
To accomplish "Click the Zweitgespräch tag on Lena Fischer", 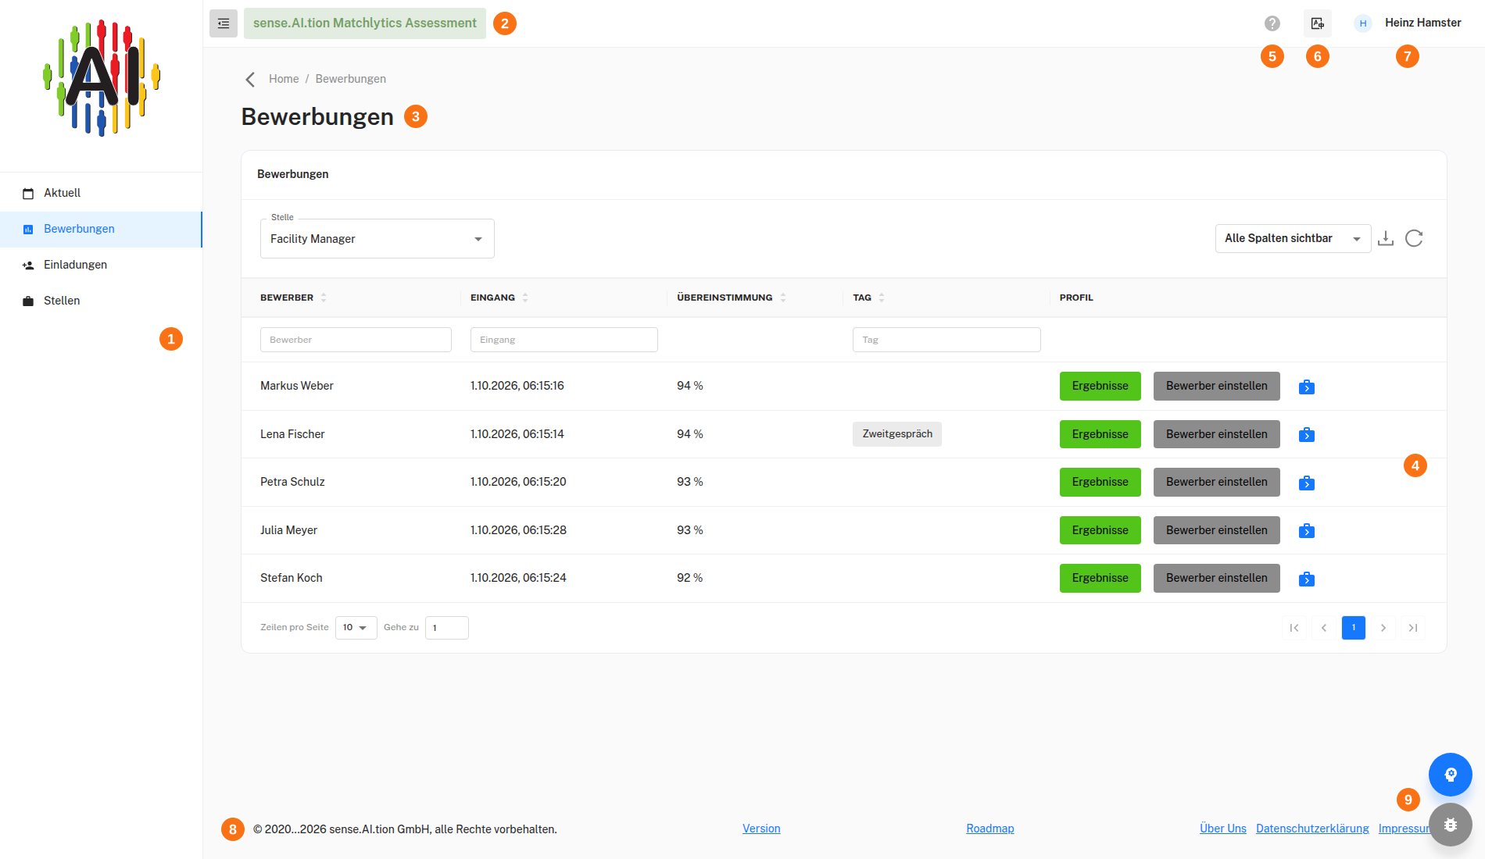I will 897,434.
